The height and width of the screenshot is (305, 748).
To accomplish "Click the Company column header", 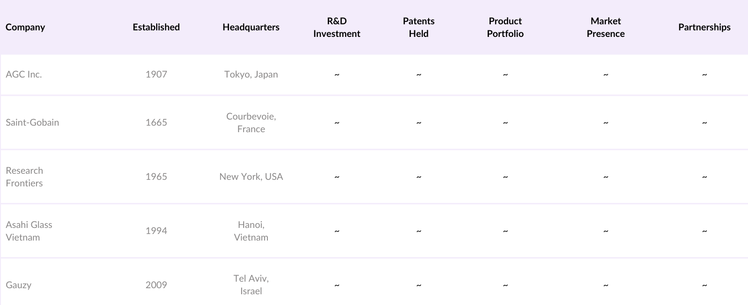I will 25,27.
